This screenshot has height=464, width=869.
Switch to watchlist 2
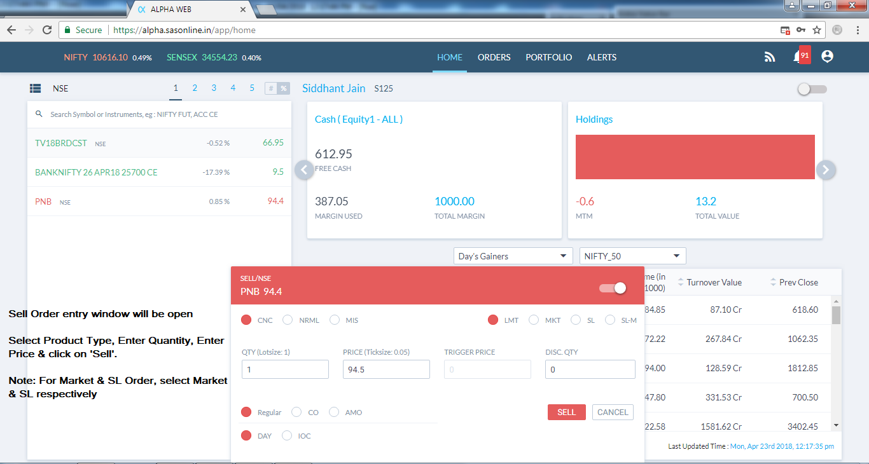coord(195,88)
